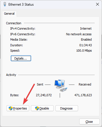Open the Properties button with shield
Viewport: 102px width, 127px height.
point(18,108)
